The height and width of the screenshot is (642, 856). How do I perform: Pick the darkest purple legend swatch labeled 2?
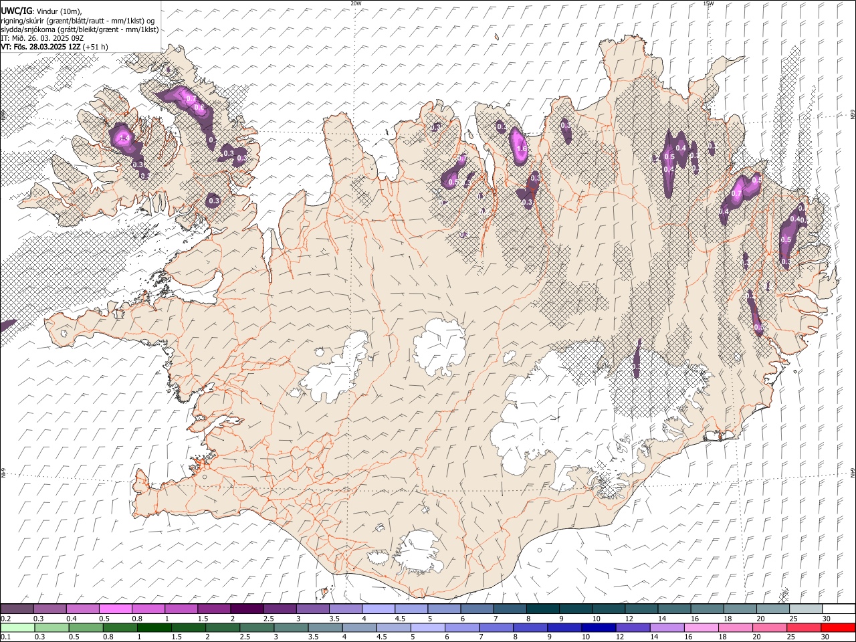pyautogui.click(x=247, y=609)
